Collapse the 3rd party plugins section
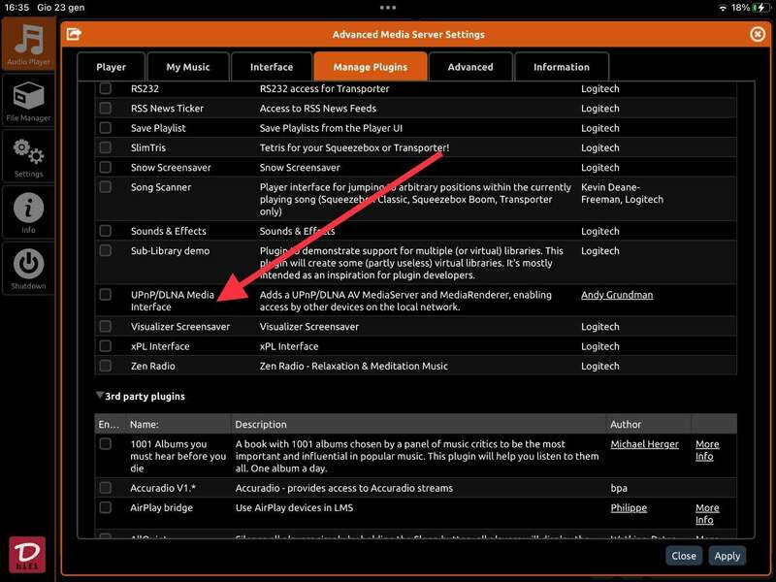 tap(100, 396)
